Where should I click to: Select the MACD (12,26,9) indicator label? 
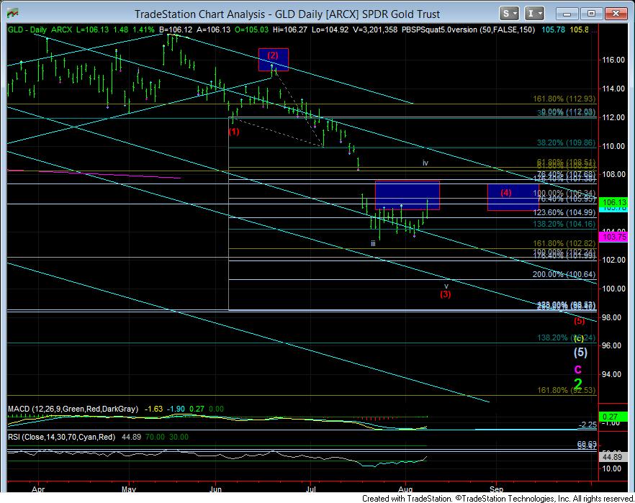pyautogui.click(x=73, y=409)
